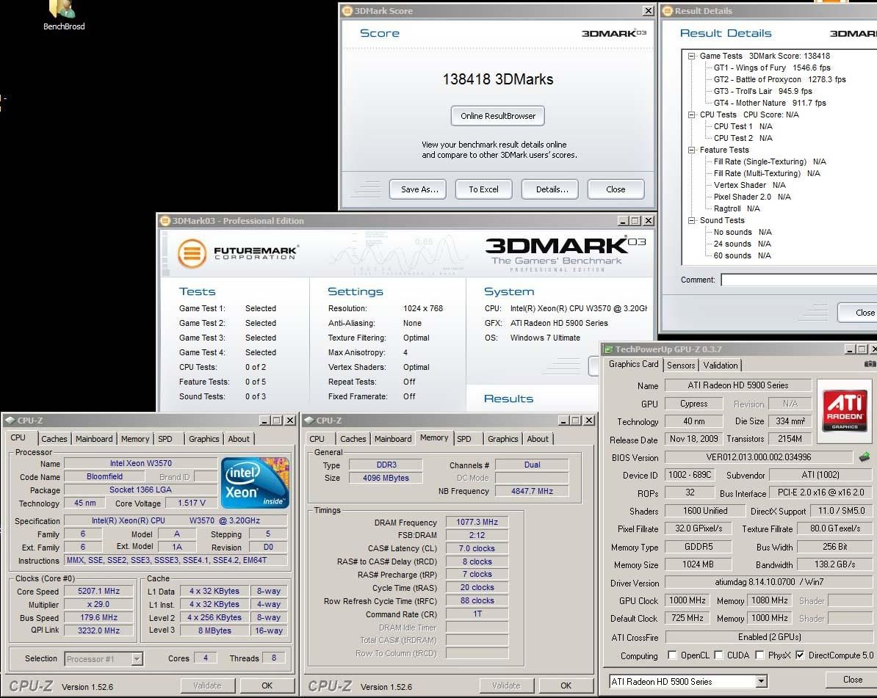The image size is (877, 698).
Task: Click the To Excel button
Action: [x=483, y=189]
